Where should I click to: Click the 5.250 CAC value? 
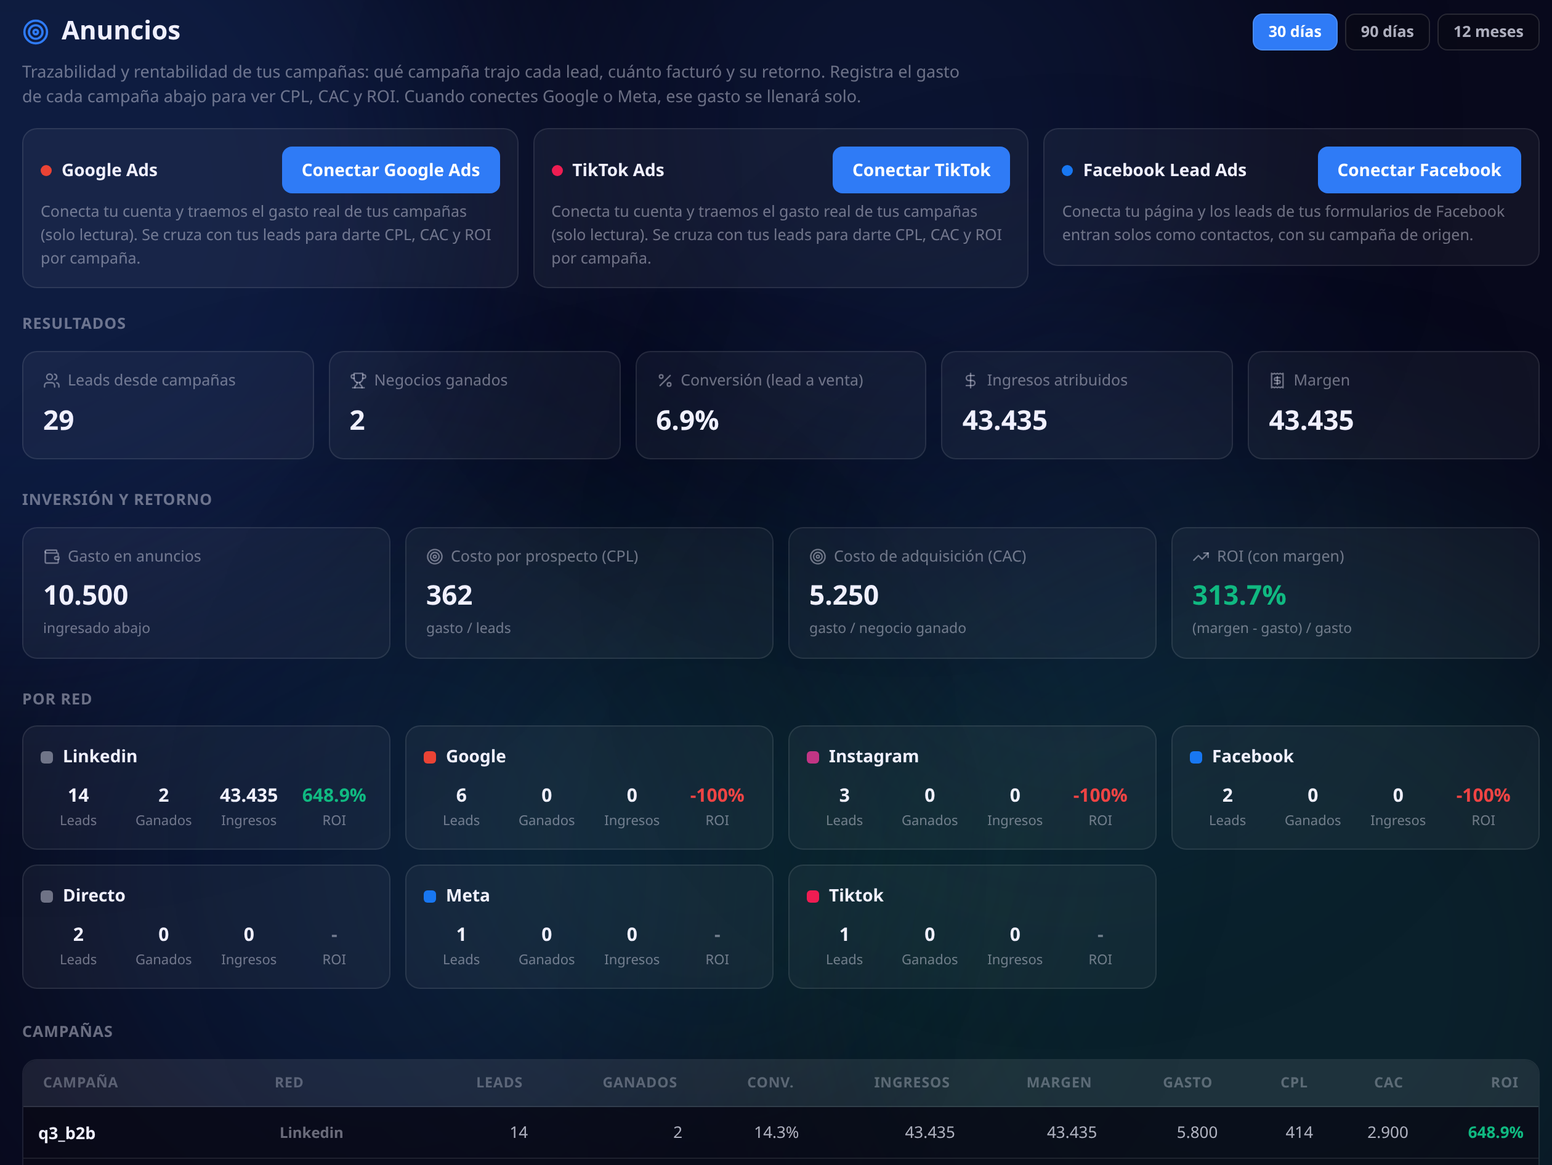click(x=844, y=595)
